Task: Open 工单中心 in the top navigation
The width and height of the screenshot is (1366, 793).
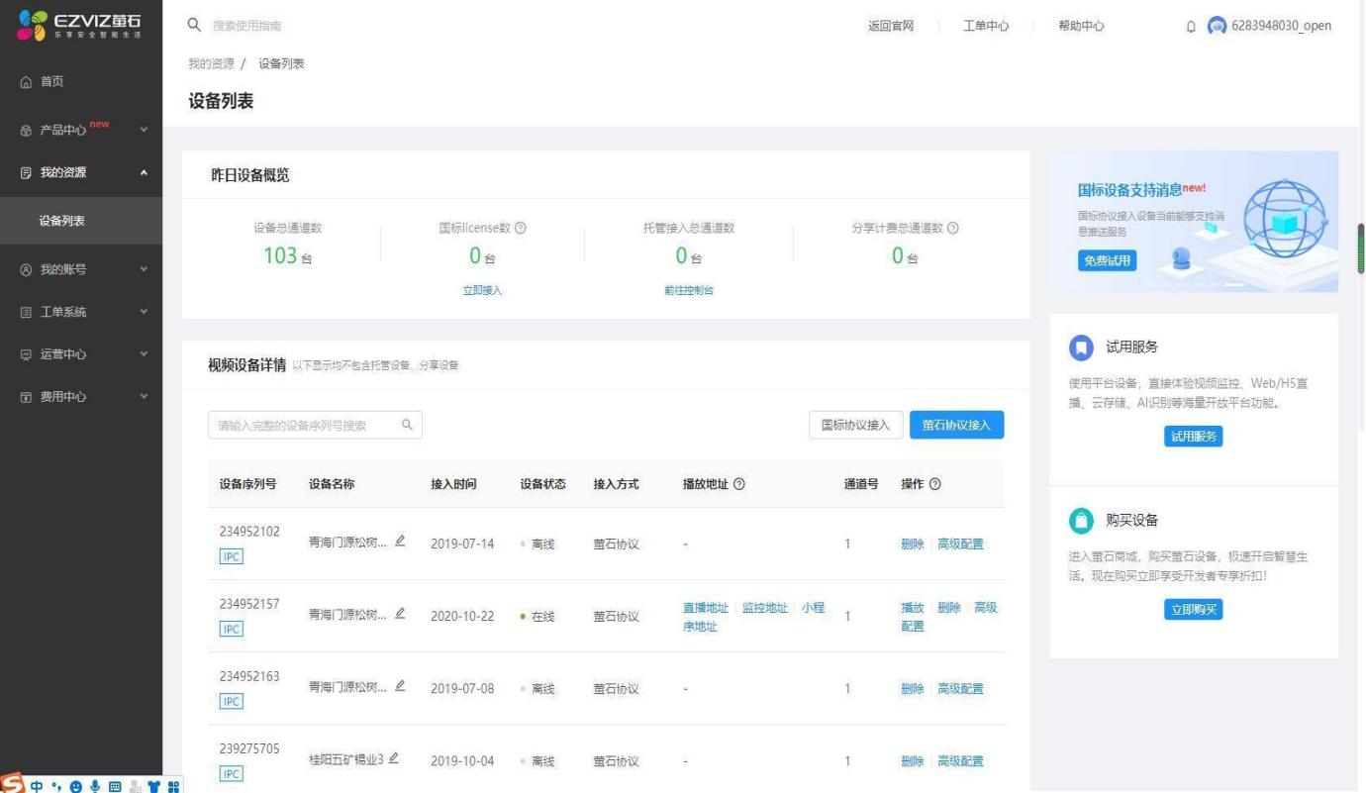Action: point(985,26)
